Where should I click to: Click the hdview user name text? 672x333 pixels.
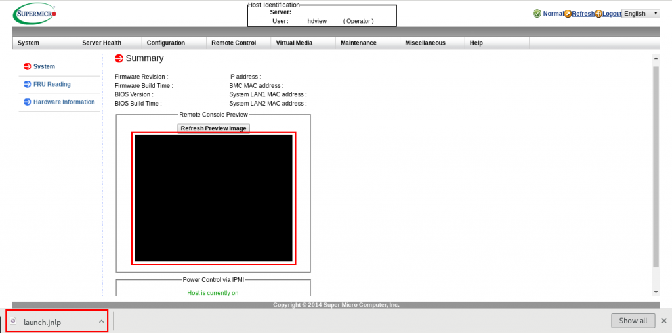coord(317,20)
